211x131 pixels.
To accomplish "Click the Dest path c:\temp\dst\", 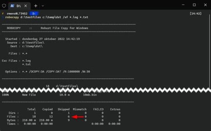I will click(32, 46).
